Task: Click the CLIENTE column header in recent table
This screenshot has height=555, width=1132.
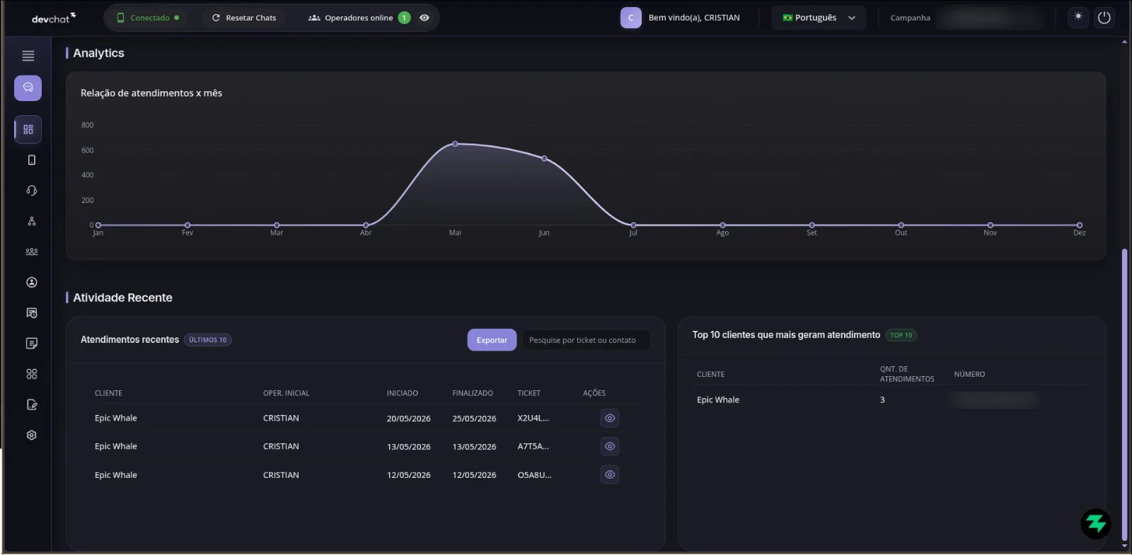Action: point(108,393)
